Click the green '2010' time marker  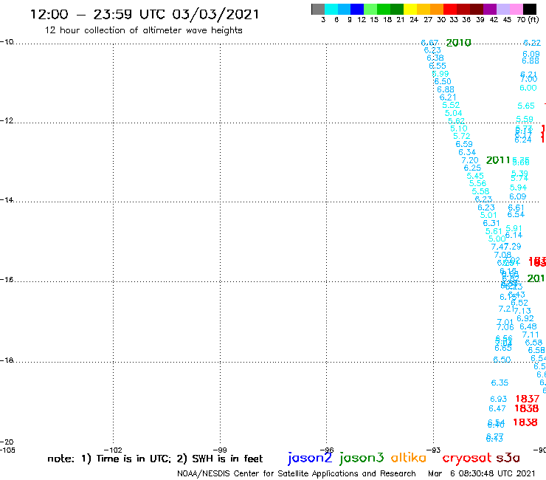[459, 43]
